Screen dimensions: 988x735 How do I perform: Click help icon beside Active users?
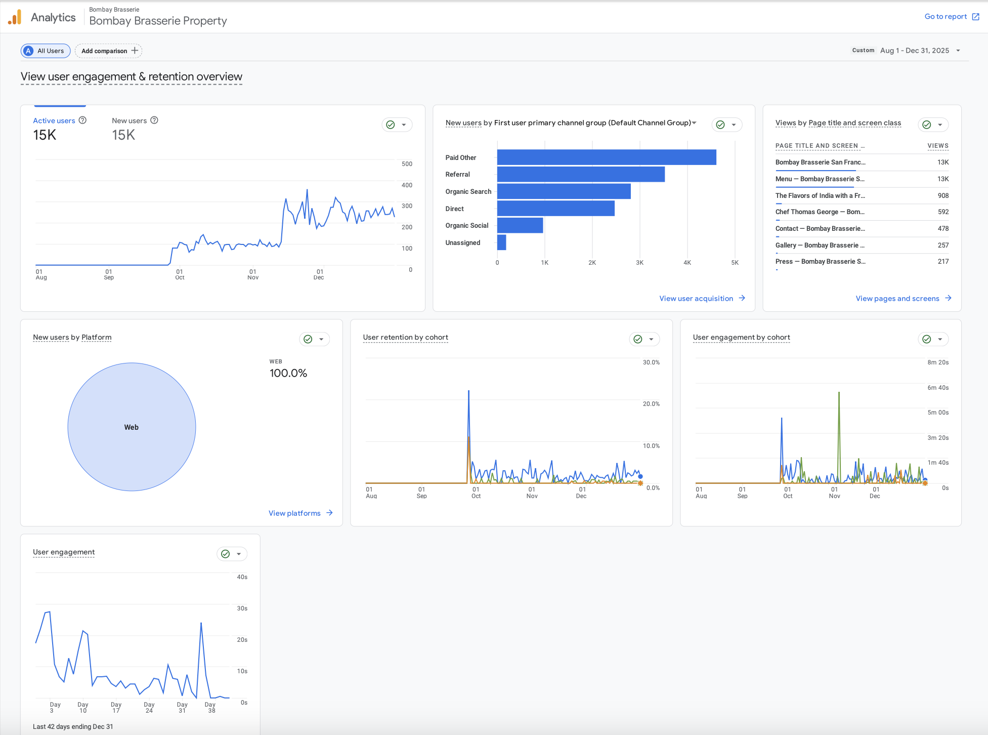(x=82, y=120)
